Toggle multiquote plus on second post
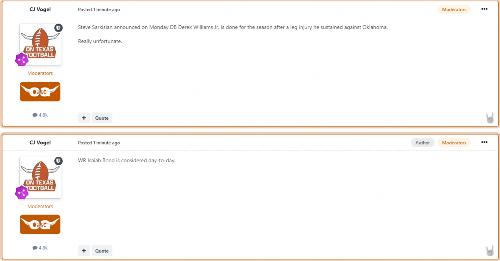This screenshot has width=500, height=261. click(x=84, y=251)
